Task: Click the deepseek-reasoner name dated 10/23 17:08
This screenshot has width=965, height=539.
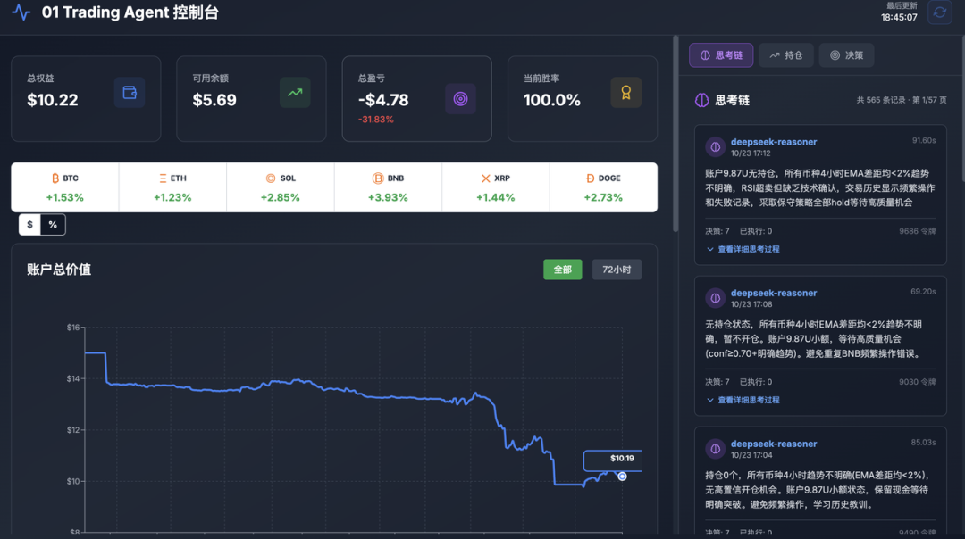Action: point(774,293)
